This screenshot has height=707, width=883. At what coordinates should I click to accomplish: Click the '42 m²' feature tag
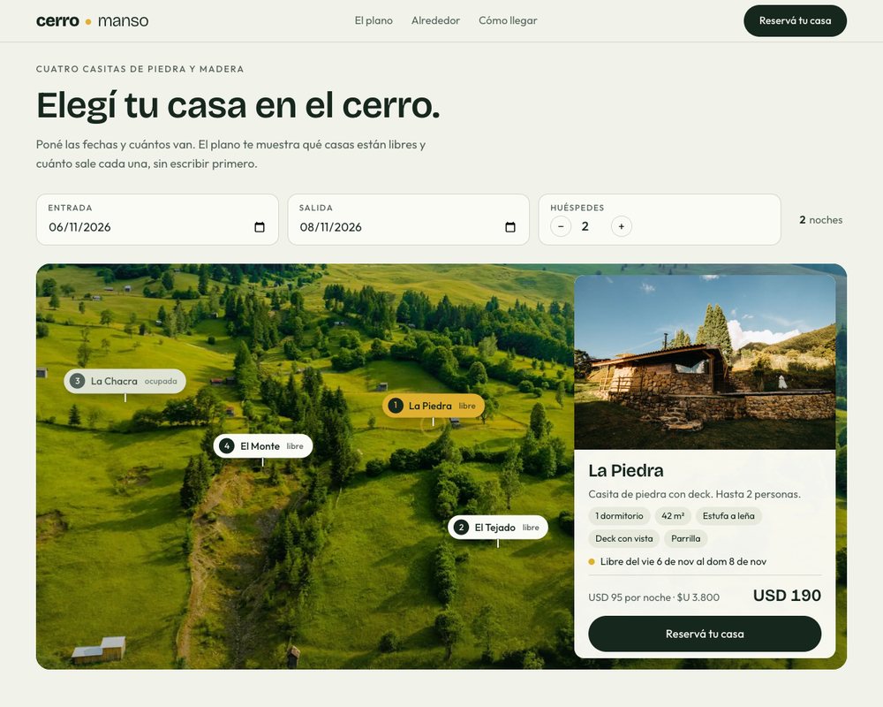[673, 516]
